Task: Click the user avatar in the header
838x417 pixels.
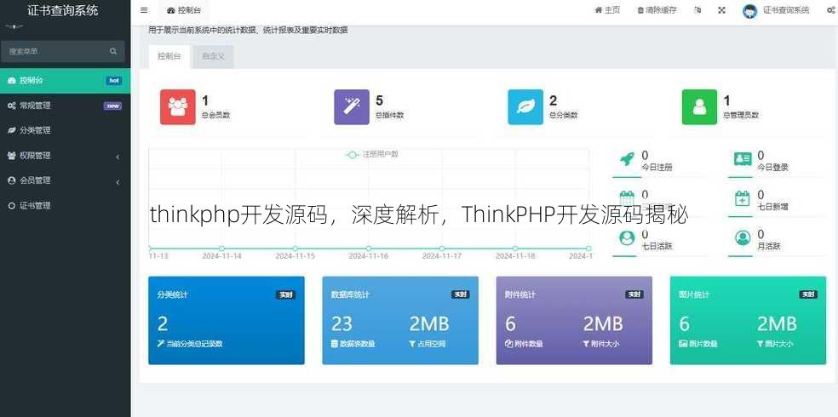Action: (x=749, y=11)
